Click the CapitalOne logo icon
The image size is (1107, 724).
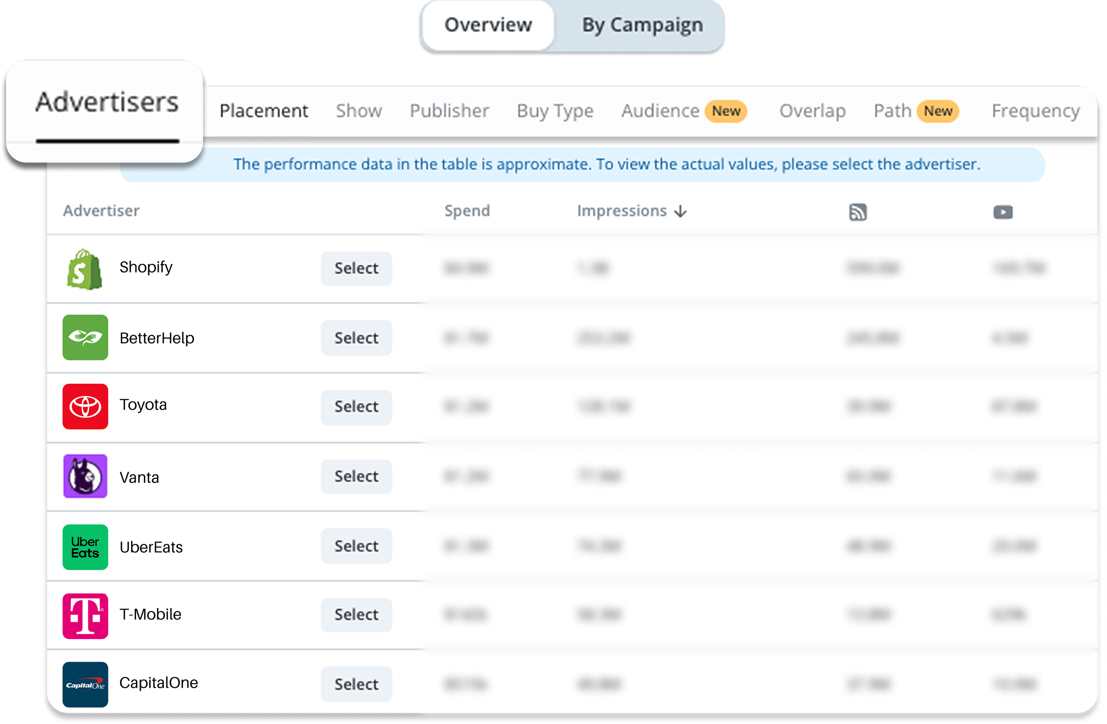[85, 685]
